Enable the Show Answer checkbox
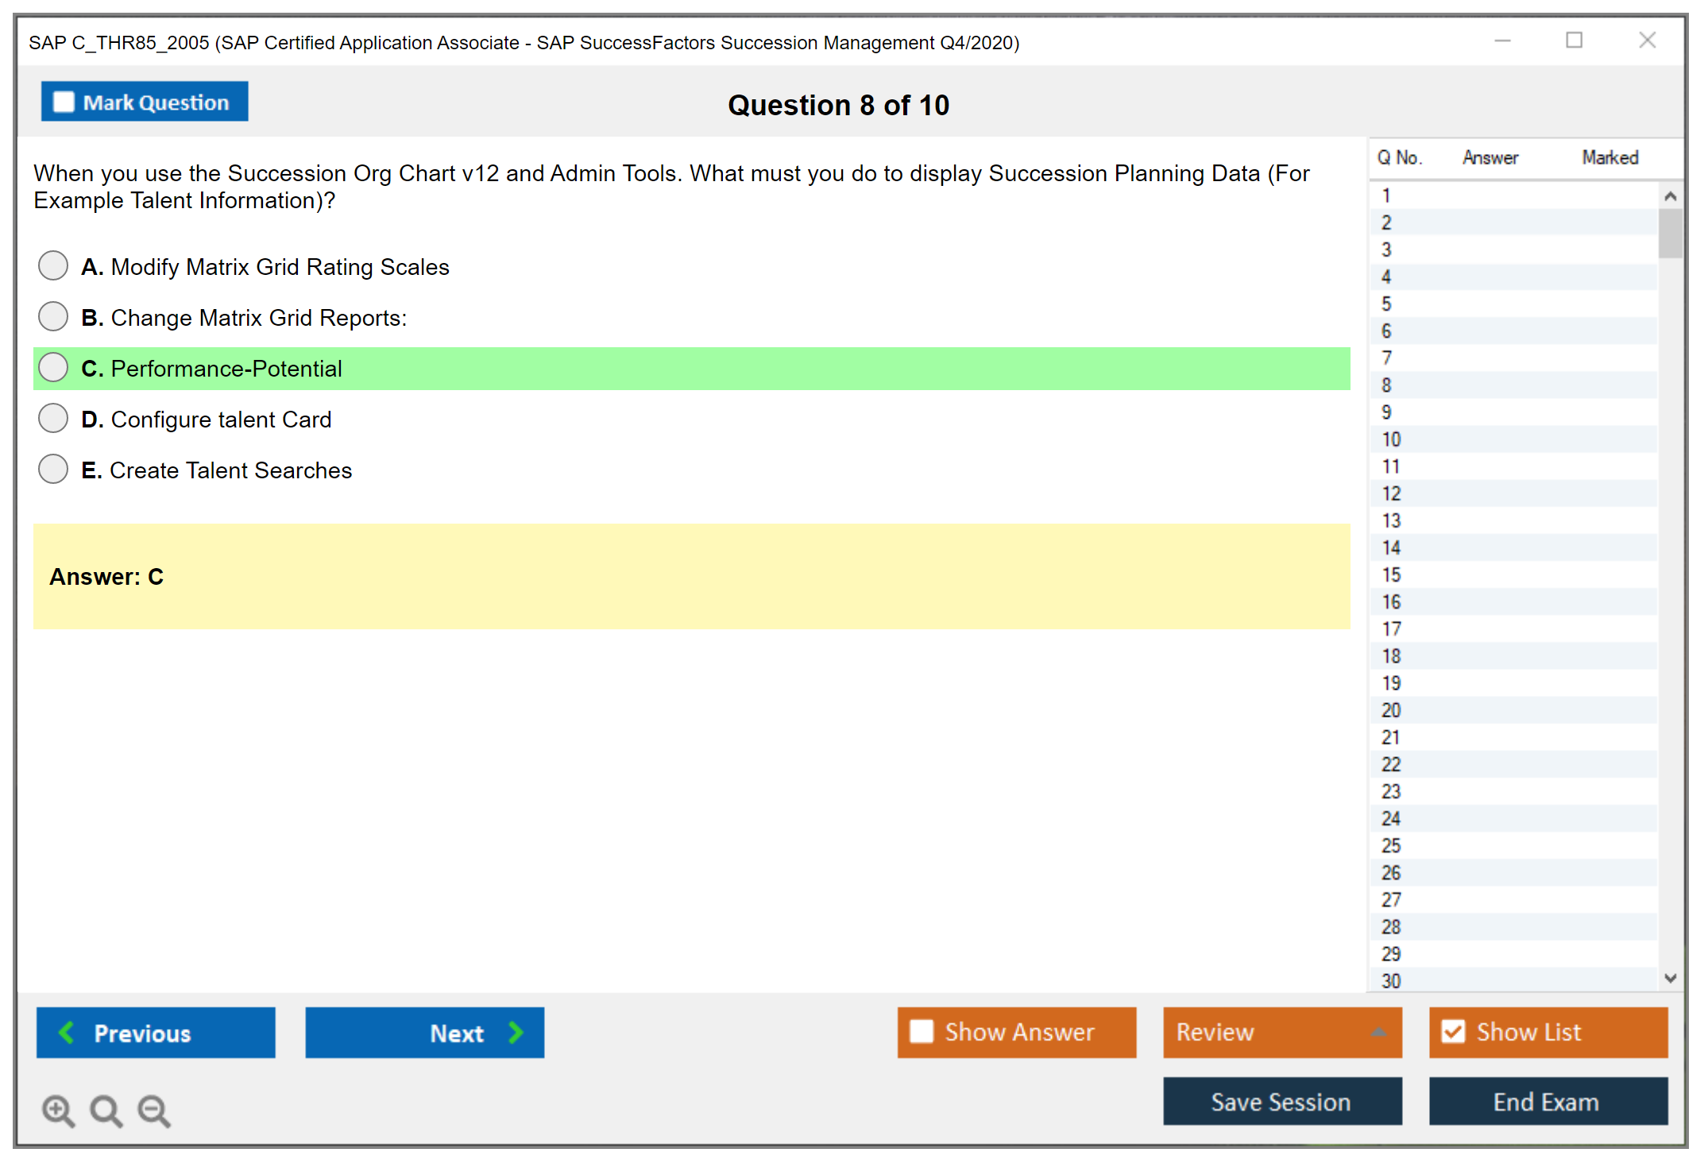1708x1168 pixels. coord(922,1031)
